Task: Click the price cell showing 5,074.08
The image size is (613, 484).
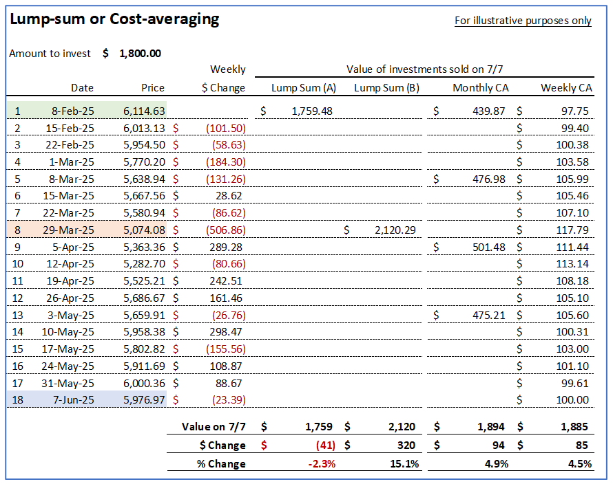Action: click(x=144, y=230)
